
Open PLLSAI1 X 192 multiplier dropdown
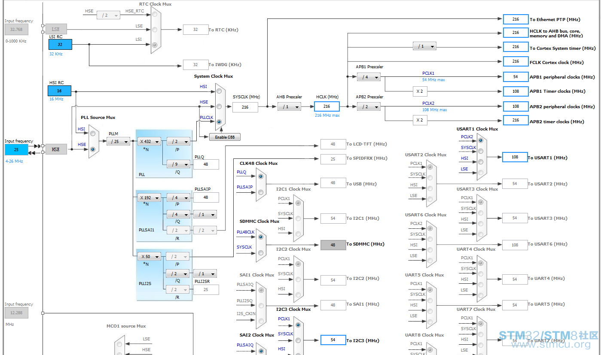149,198
